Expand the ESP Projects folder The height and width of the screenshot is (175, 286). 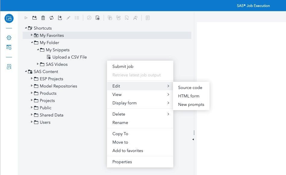click(32, 78)
